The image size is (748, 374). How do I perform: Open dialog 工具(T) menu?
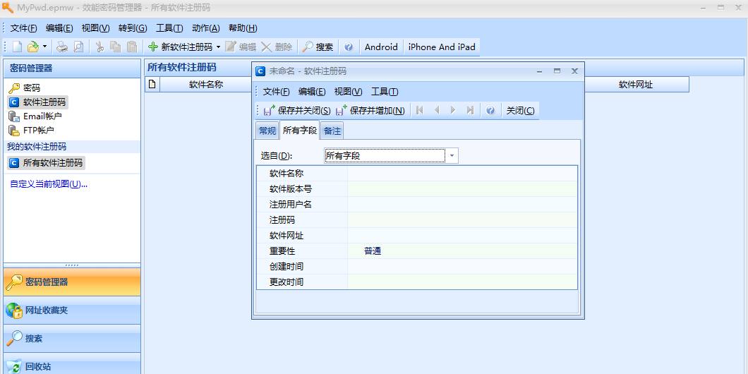coord(385,92)
